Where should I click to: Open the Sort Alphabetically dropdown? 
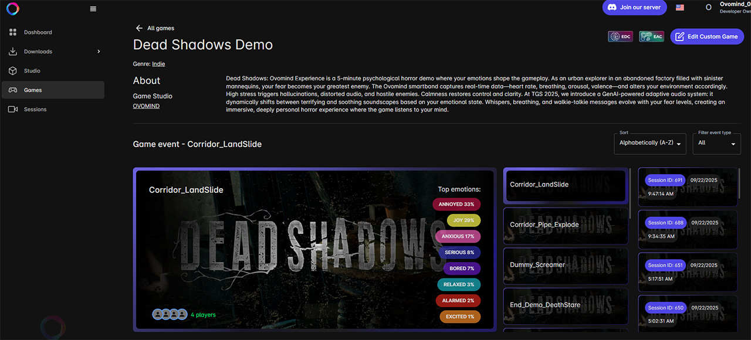pyautogui.click(x=649, y=143)
